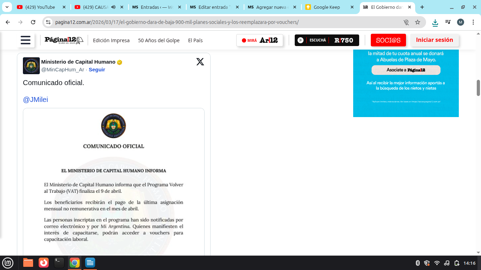The height and width of the screenshot is (270, 481).
Task: Mute the CAUSA tab audio
Action: 113,7
